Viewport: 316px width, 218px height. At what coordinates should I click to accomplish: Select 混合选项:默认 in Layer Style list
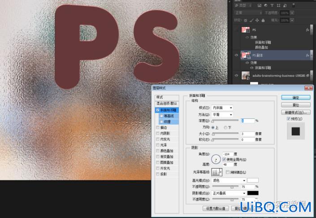click(167, 104)
